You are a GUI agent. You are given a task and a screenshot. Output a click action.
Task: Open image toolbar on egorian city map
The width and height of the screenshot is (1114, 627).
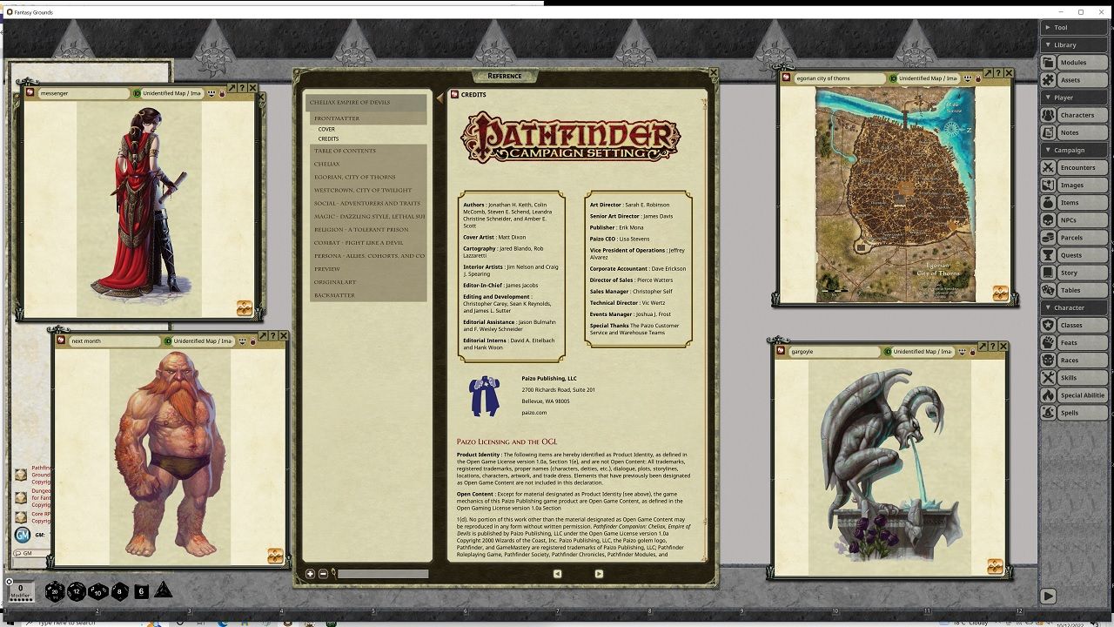click(x=1000, y=293)
